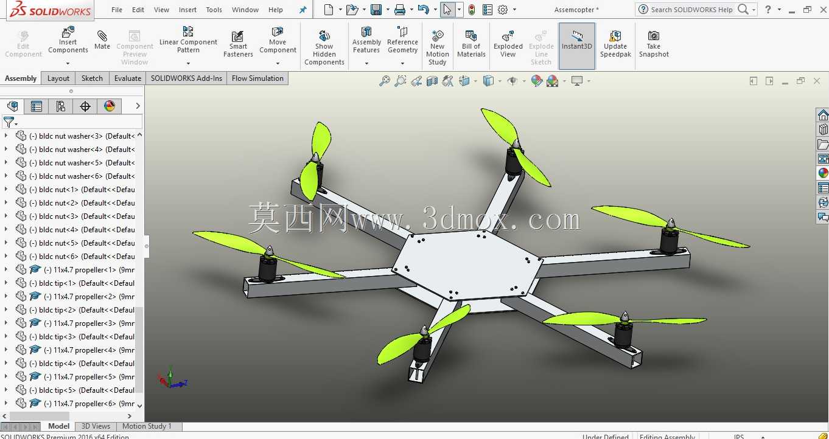The width and height of the screenshot is (829, 439).
Task: Open the 3D Views tab
Action: coord(96,426)
